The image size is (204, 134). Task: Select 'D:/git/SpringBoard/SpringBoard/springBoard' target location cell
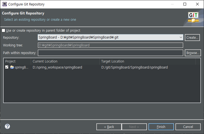[135, 67]
